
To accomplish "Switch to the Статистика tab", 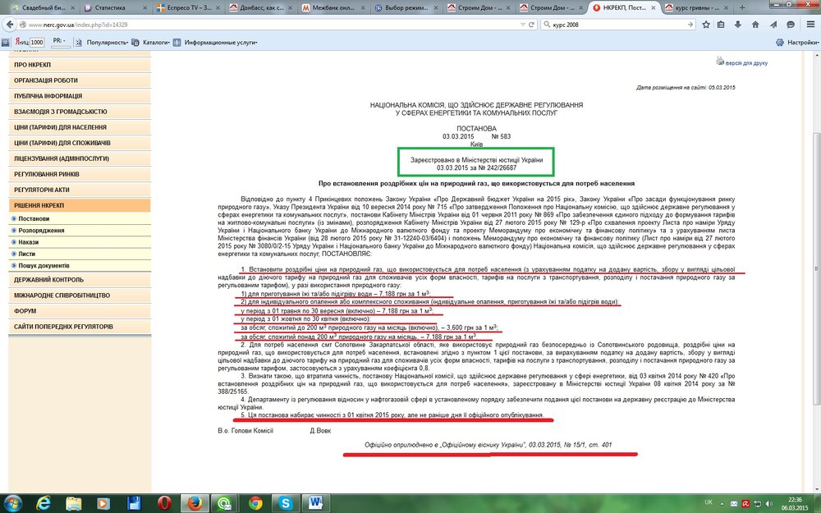I will (114, 8).
